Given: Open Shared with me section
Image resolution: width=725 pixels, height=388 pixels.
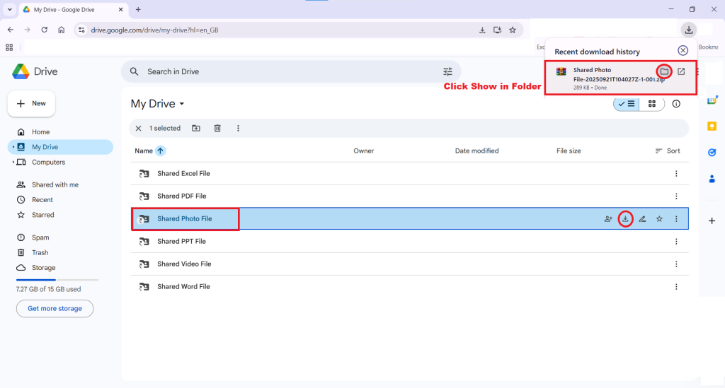Looking at the screenshot, I should click(55, 184).
